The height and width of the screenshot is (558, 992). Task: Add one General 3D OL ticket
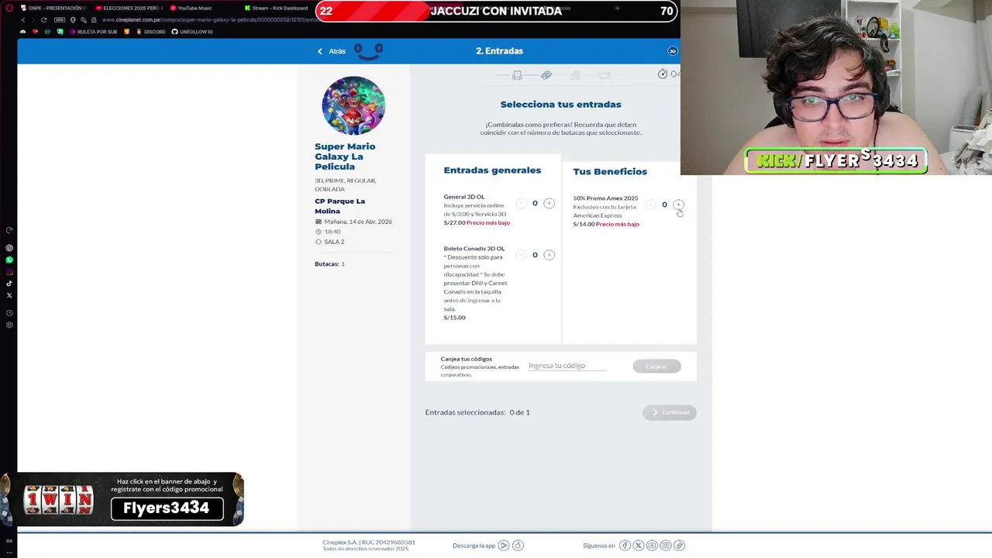(549, 203)
